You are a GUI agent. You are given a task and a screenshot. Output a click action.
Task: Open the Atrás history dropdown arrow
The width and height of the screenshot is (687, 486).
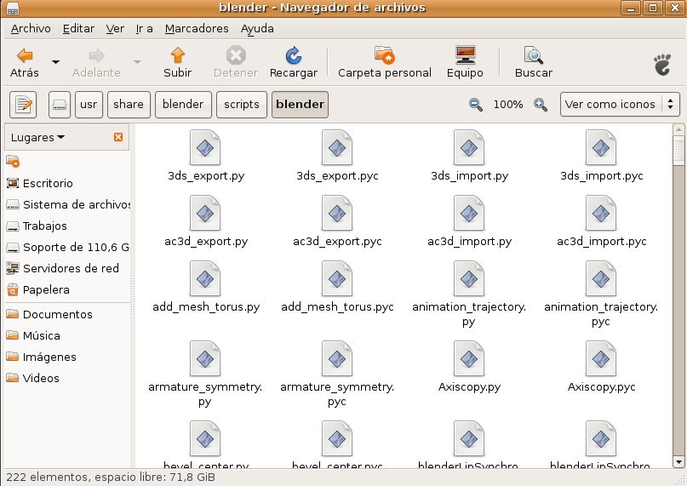tap(55, 62)
